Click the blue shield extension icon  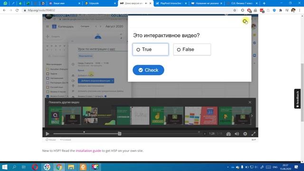coord(274,10)
